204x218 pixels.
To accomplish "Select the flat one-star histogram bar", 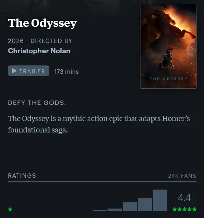I will point(40,211).
